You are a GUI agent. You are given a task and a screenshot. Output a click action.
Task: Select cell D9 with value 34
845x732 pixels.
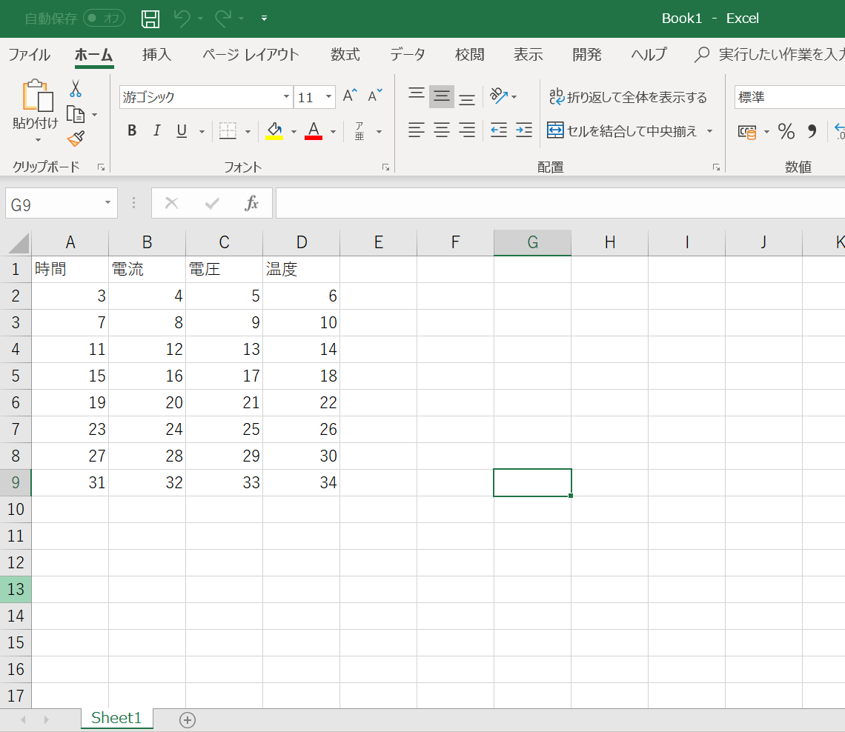point(301,482)
